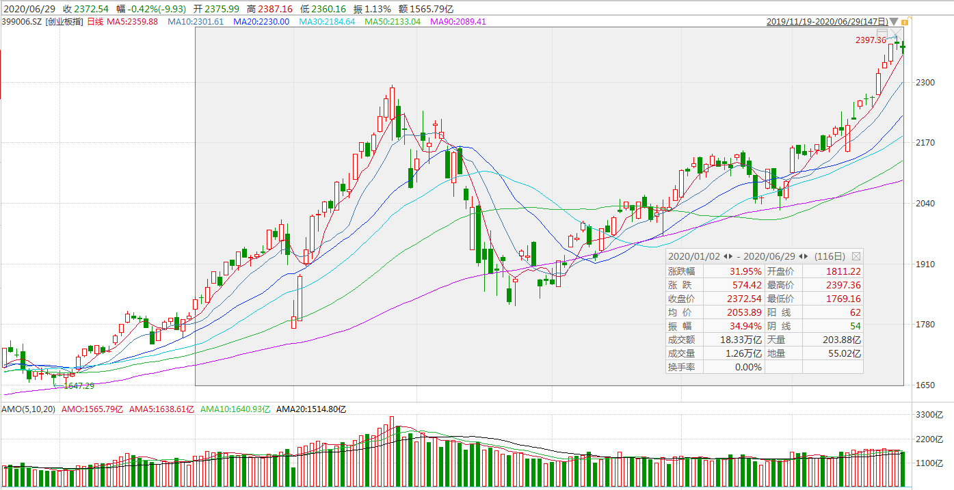Move end date 2020/06/29 one day later

[807, 256]
